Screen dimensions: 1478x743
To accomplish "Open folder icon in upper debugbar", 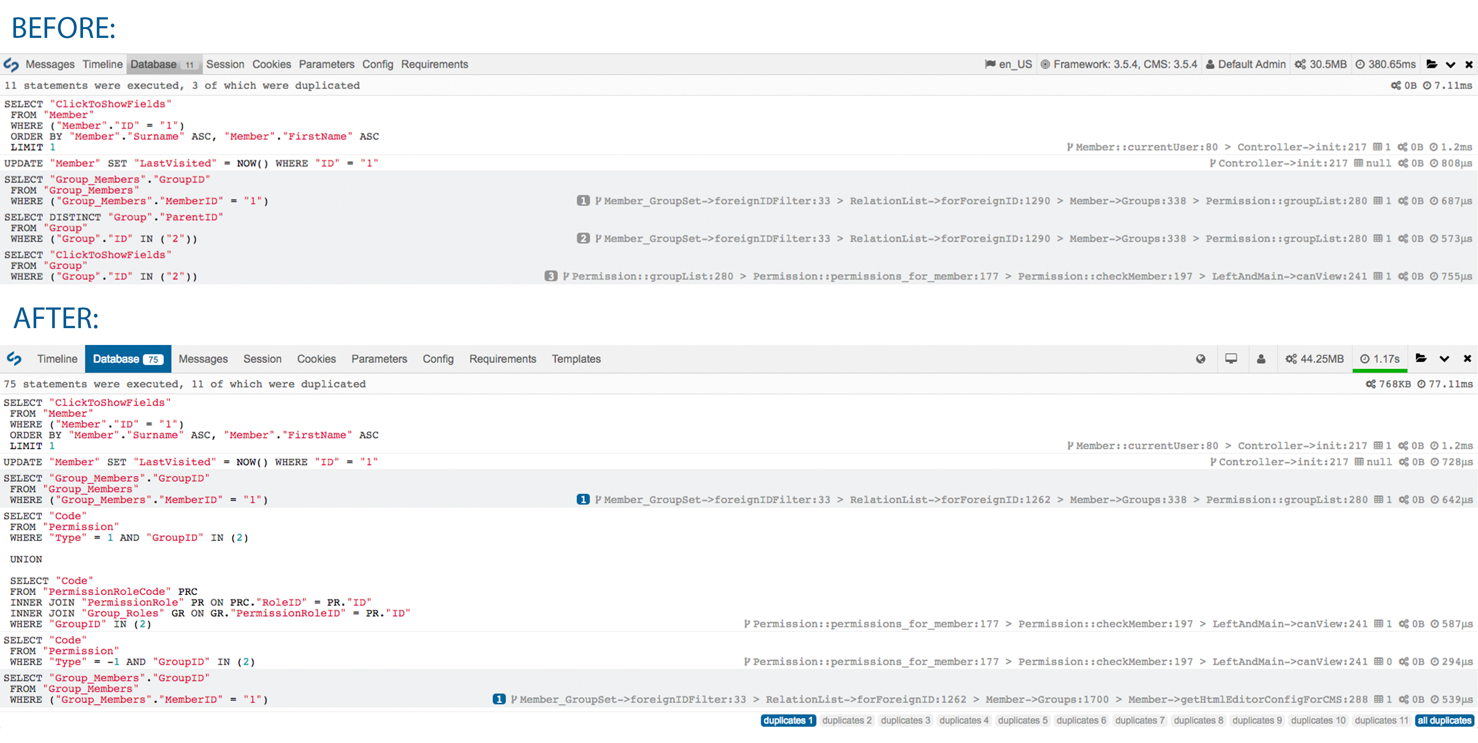I will tap(1432, 64).
